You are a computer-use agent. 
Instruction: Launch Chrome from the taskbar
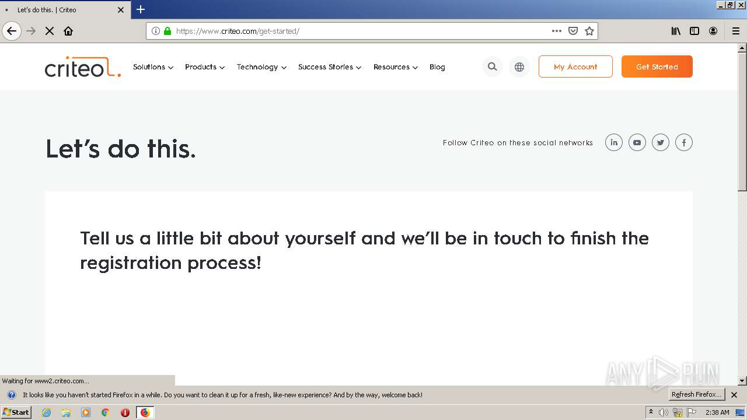(x=106, y=412)
